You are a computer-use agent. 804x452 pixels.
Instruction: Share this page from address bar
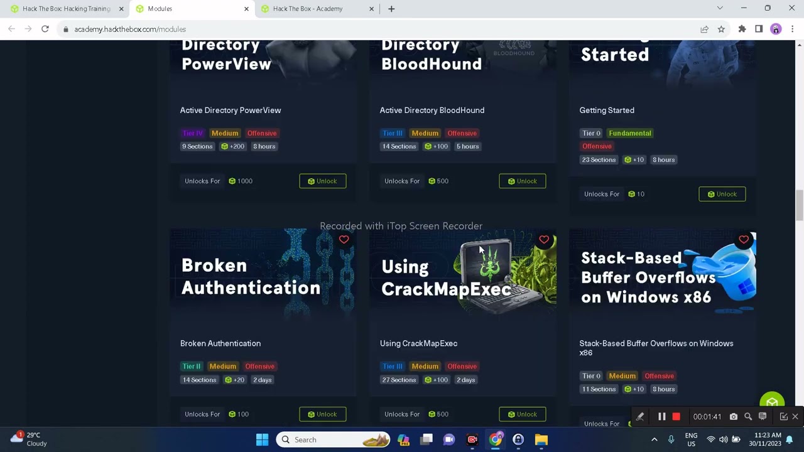705,29
